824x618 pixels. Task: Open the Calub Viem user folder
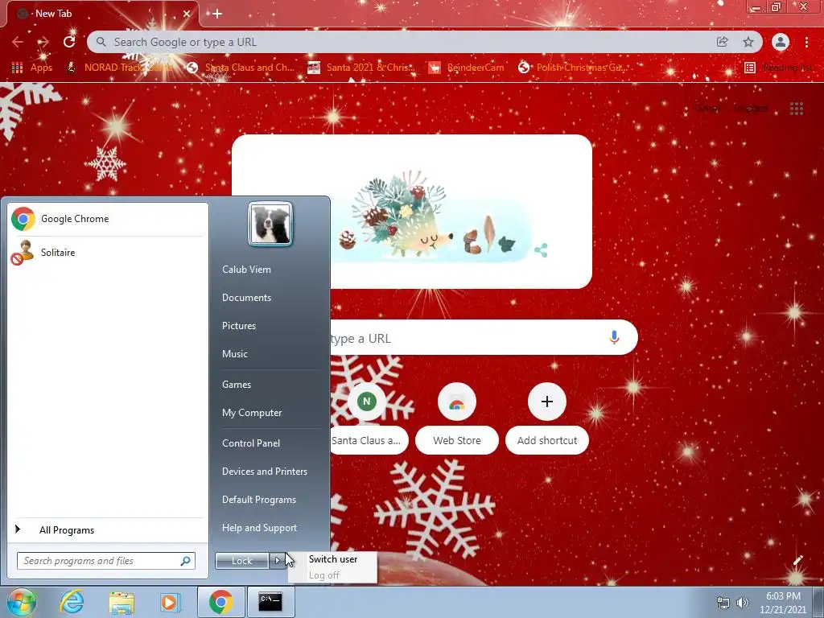point(246,269)
